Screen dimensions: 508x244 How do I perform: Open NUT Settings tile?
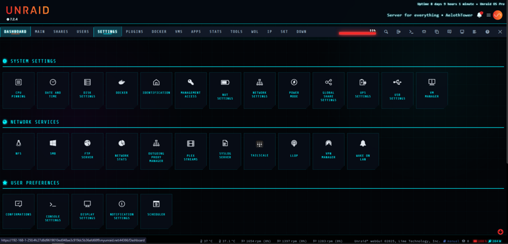coord(225,90)
